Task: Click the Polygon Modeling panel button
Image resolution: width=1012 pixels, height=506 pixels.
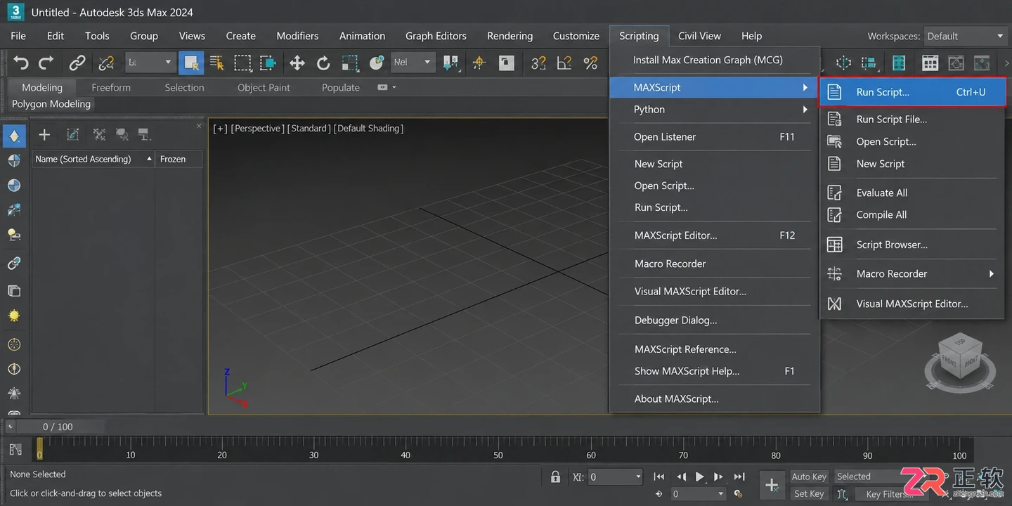Action: (x=51, y=104)
